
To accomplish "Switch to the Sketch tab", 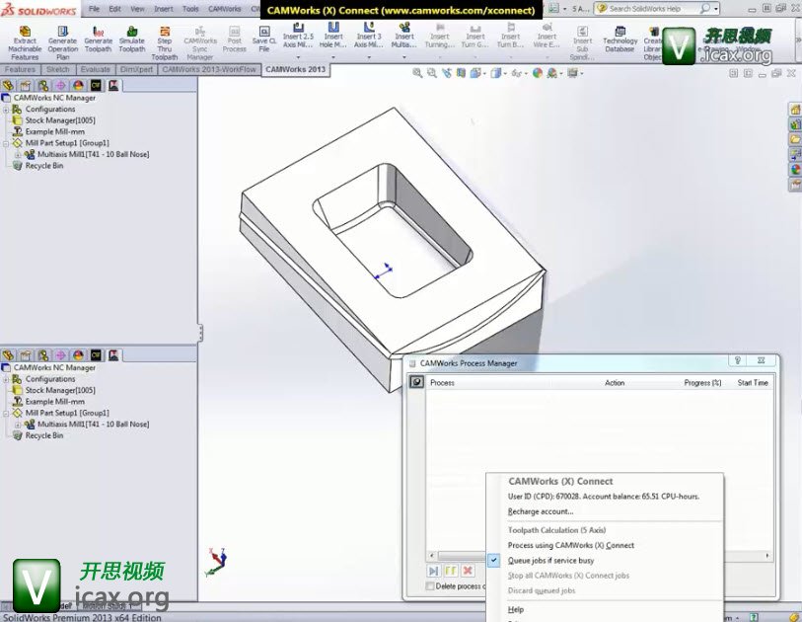I will click(x=58, y=69).
